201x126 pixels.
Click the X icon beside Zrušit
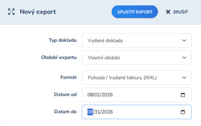pyautogui.click(x=168, y=12)
